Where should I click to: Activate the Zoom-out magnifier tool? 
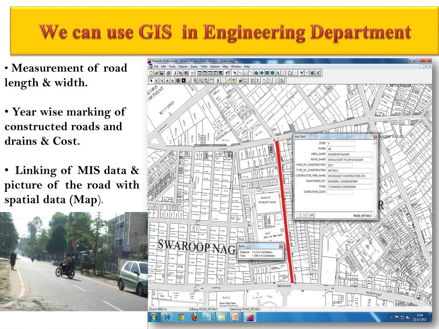click(201, 81)
